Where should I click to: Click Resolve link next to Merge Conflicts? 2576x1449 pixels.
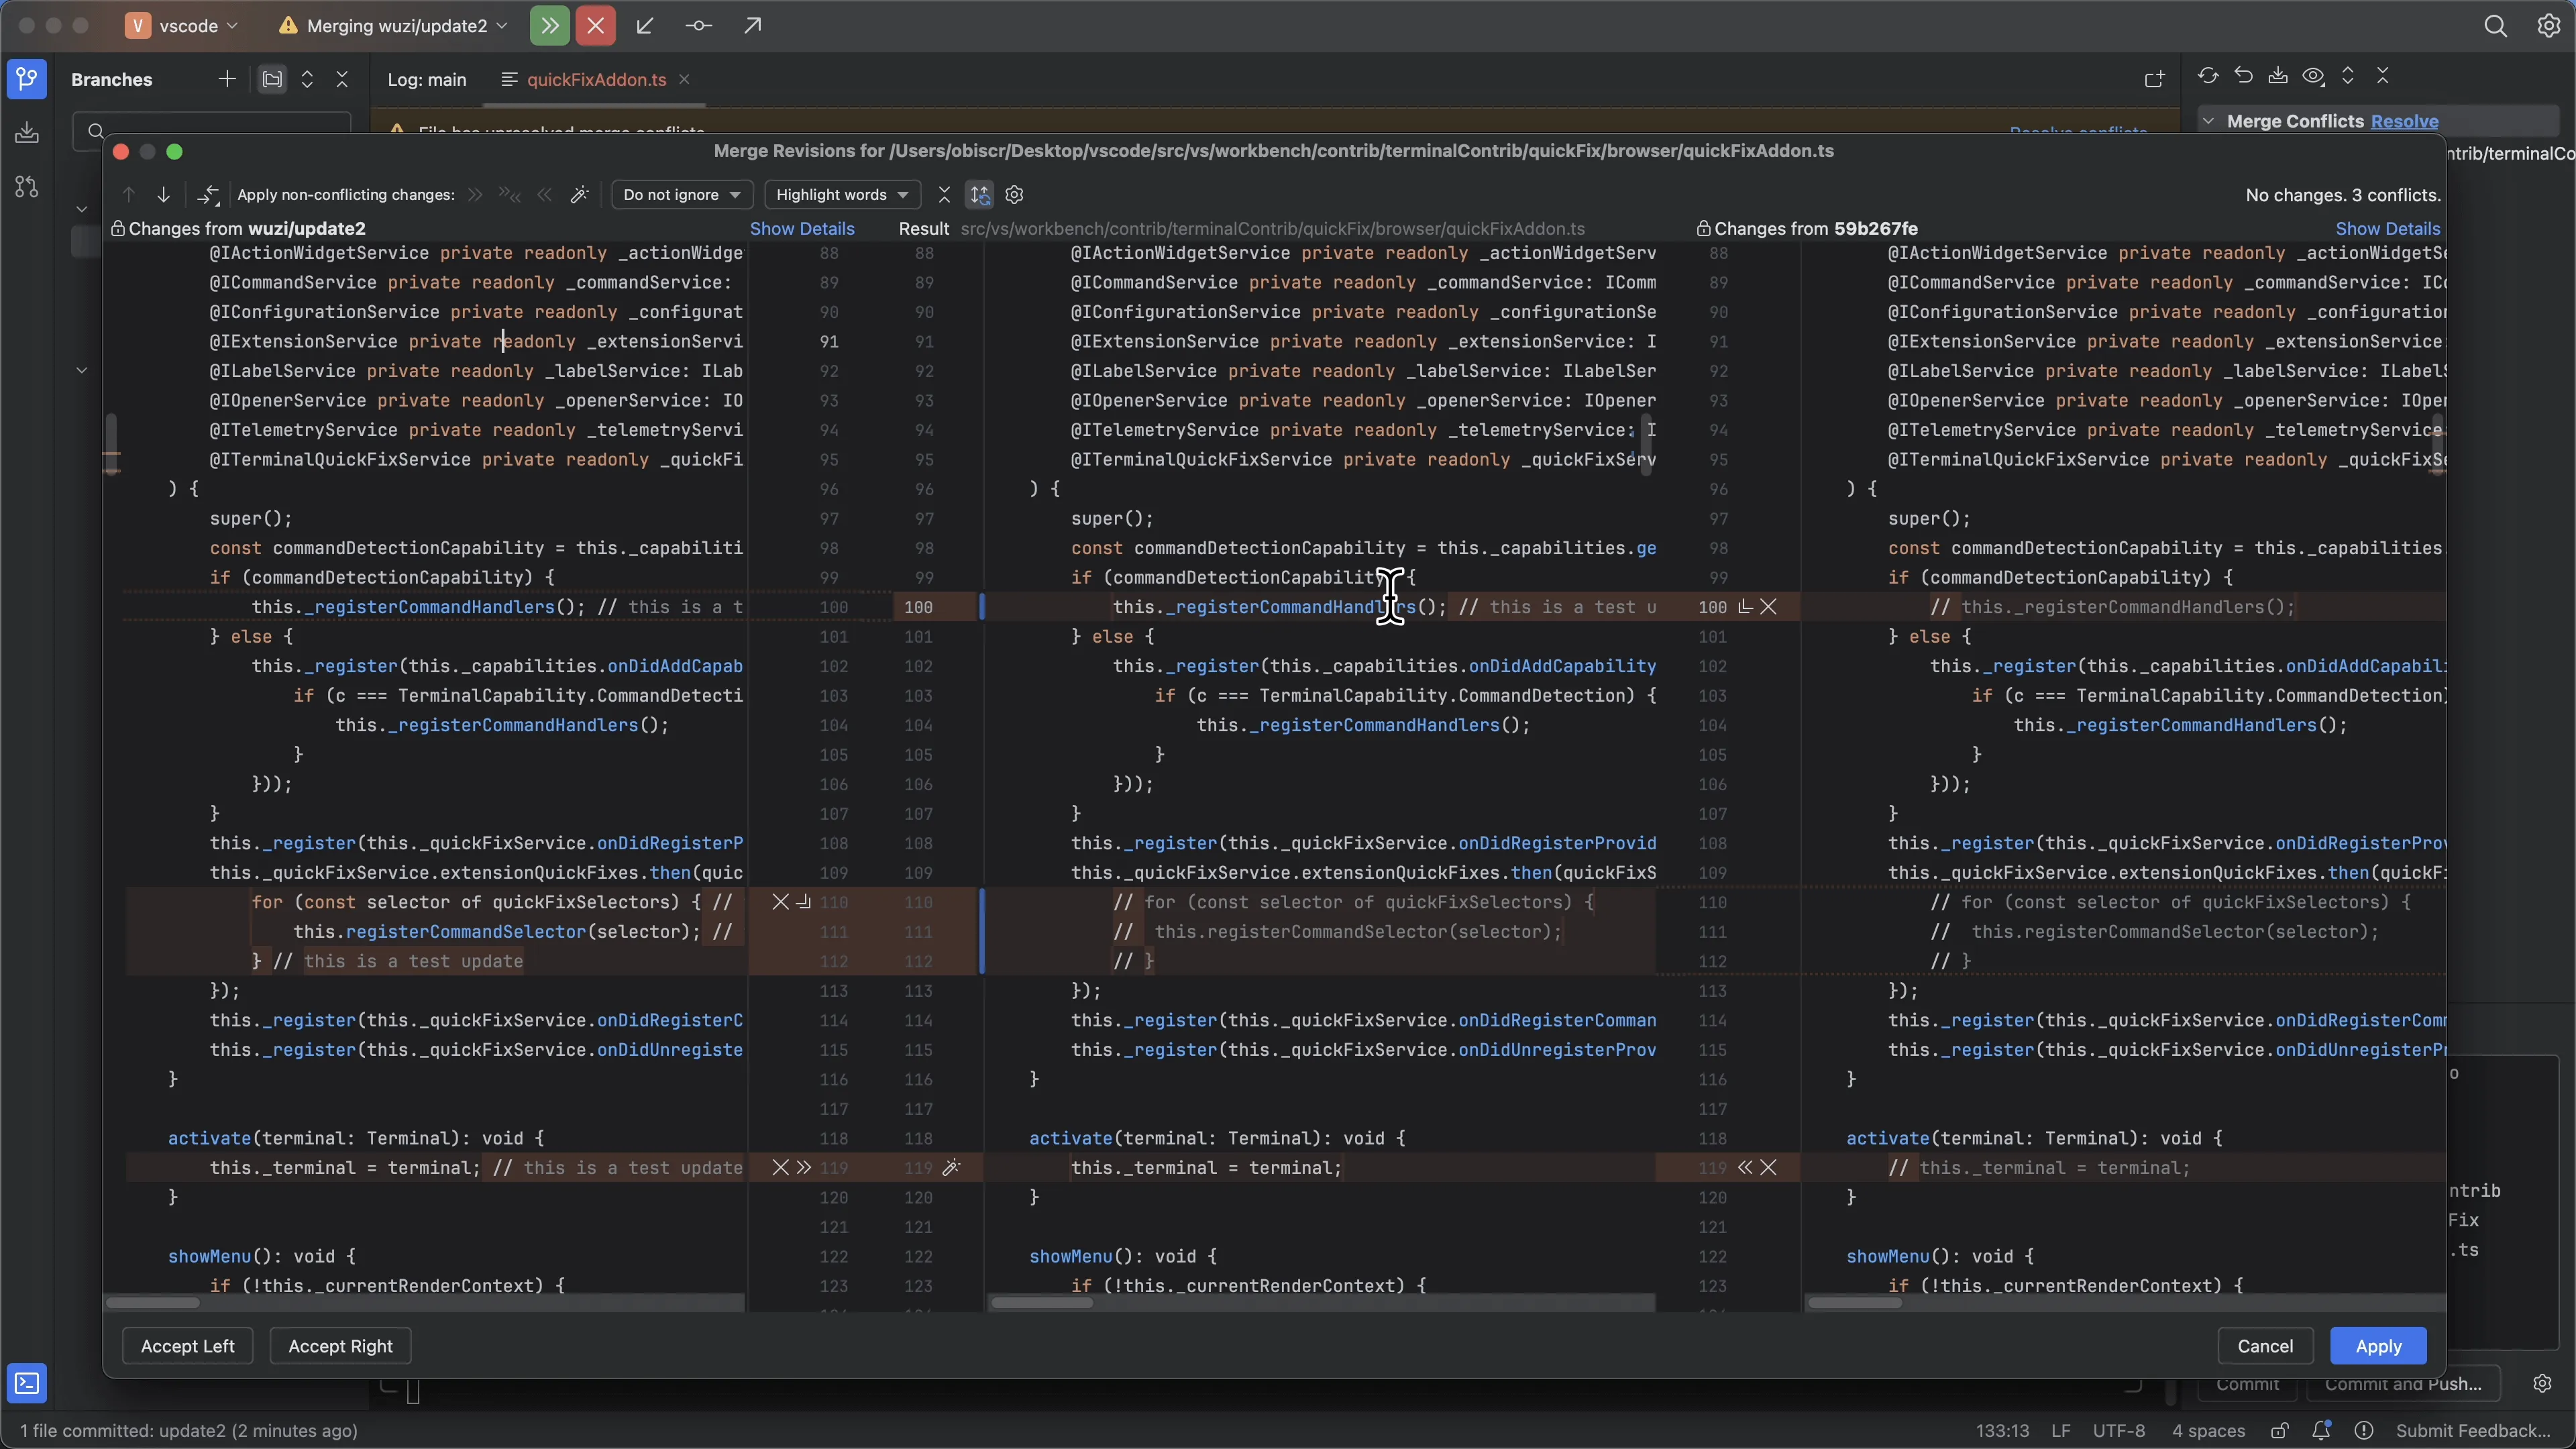2404,121
